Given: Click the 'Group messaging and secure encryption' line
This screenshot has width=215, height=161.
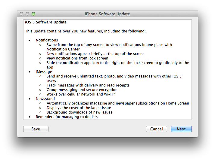Looking at the screenshot, I should coord(82,90).
